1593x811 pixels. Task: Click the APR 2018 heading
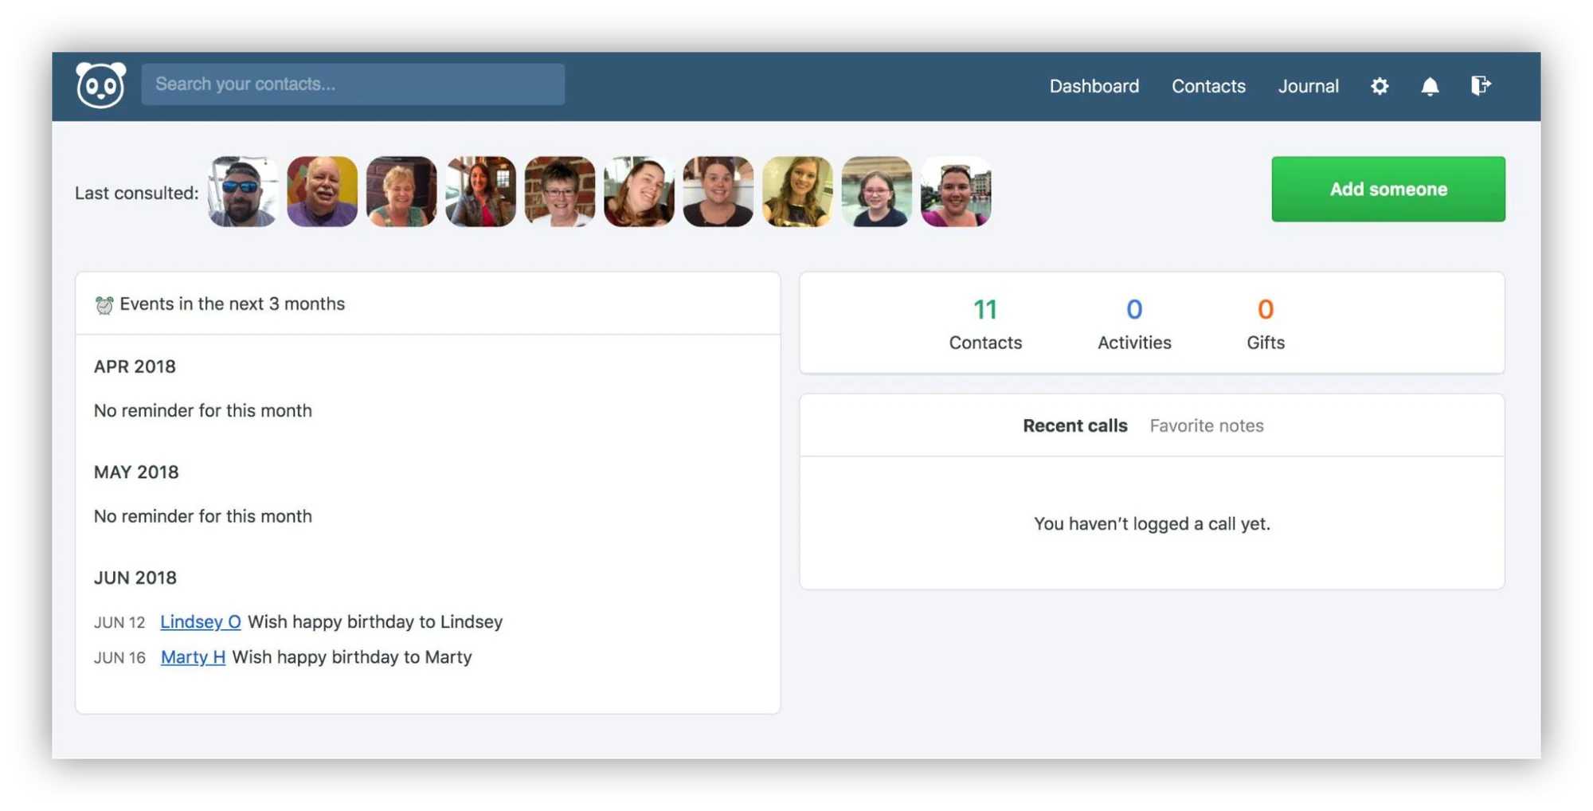[135, 366]
